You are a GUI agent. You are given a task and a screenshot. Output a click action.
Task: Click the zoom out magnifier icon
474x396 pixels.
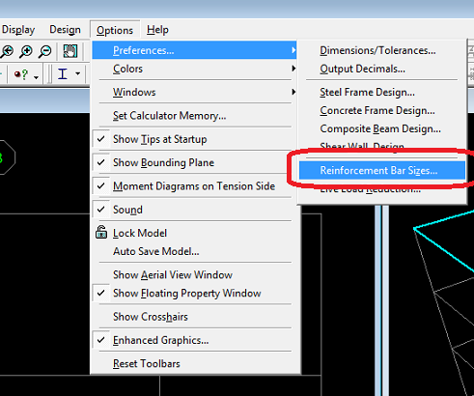tap(45, 51)
